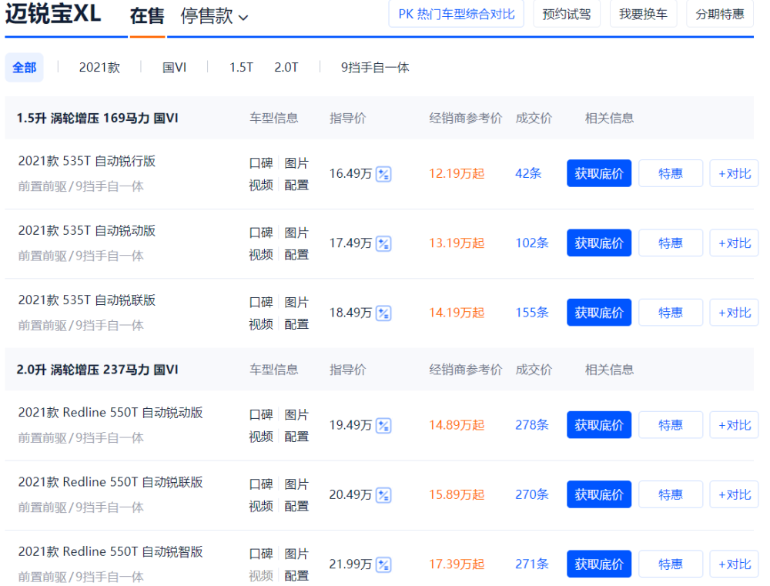View 278条 transaction prices
The height and width of the screenshot is (586, 770).
coord(532,425)
